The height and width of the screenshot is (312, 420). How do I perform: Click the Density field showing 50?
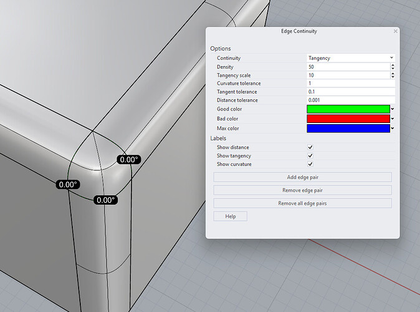click(x=348, y=67)
